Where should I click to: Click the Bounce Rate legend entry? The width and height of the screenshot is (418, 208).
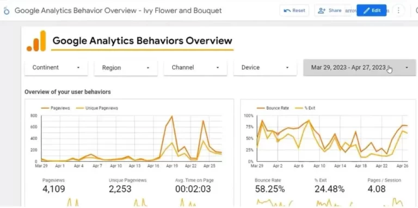coord(273,108)
